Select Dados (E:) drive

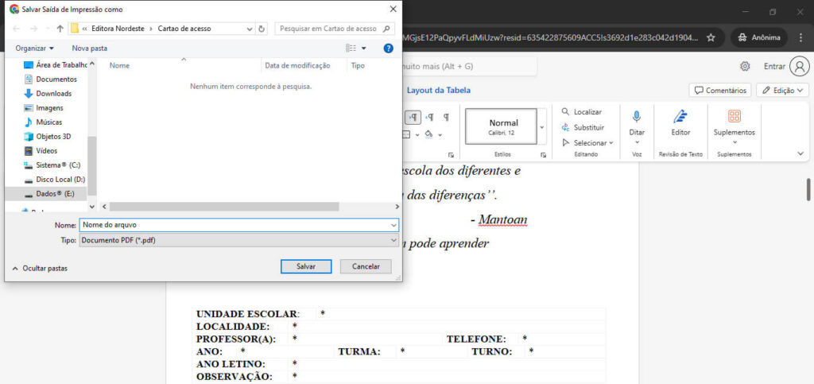(55, 193)
